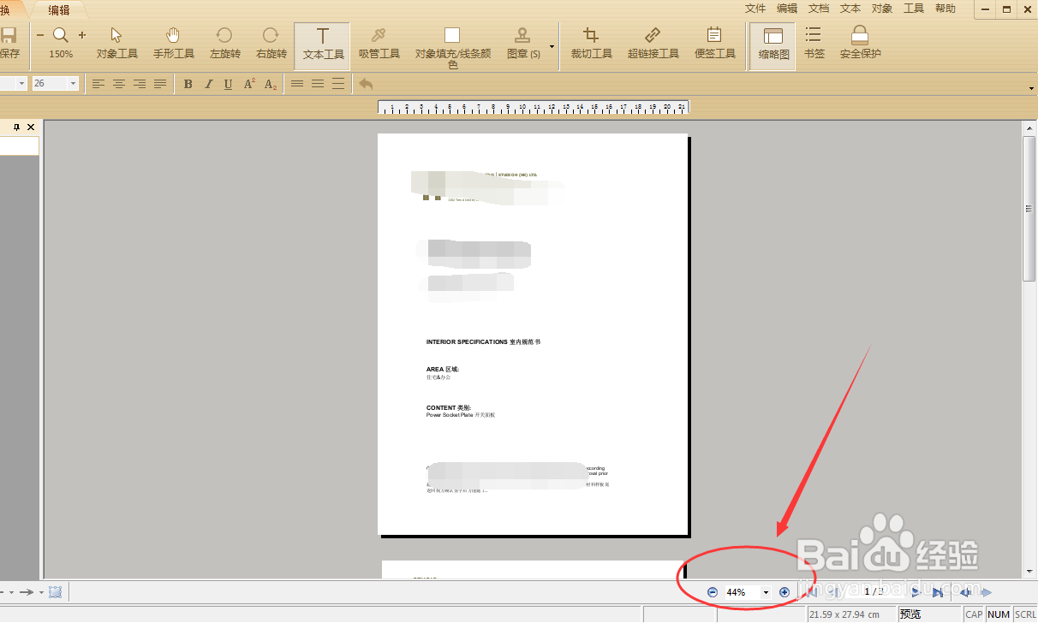This screenshot has height=623, width=1038.
Task: Click the bottom zoom out minus button
Action: 713,592
